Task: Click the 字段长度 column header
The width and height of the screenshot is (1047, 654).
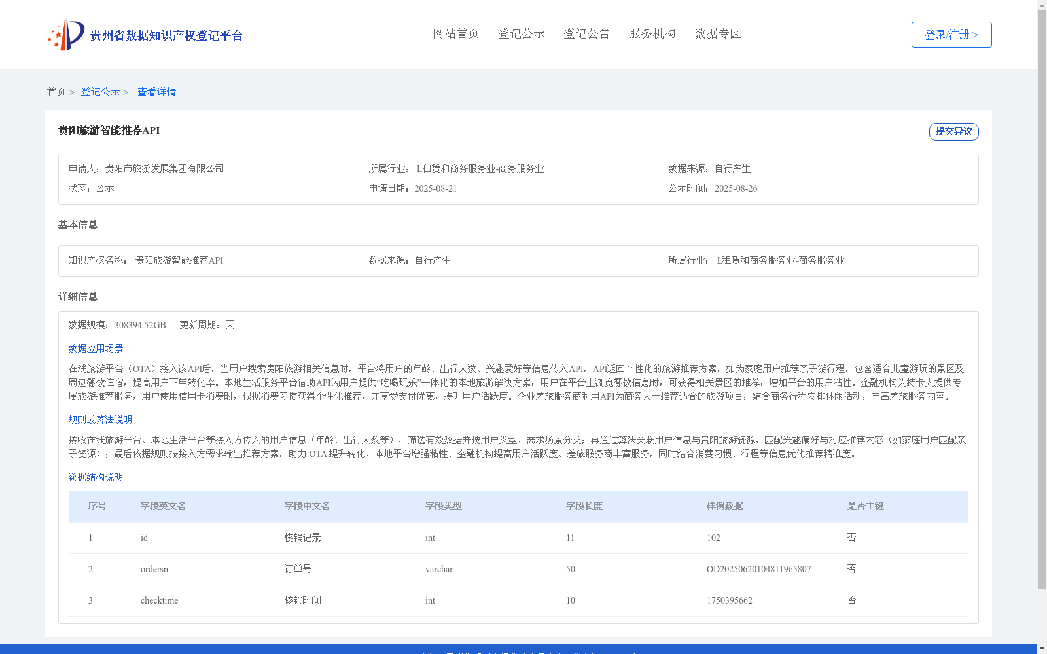Action: coord(584,506)
